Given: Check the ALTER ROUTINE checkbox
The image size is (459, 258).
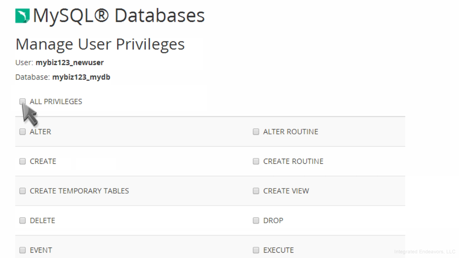Looking at the screenshot, I should pyautogui.click(x=256, y=132).
